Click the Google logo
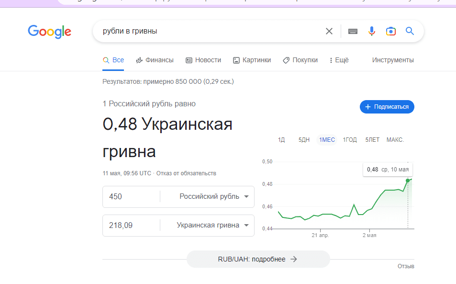The width and height of the screenshot is (456, 284). pyautogui.click(x=49, y=32)
